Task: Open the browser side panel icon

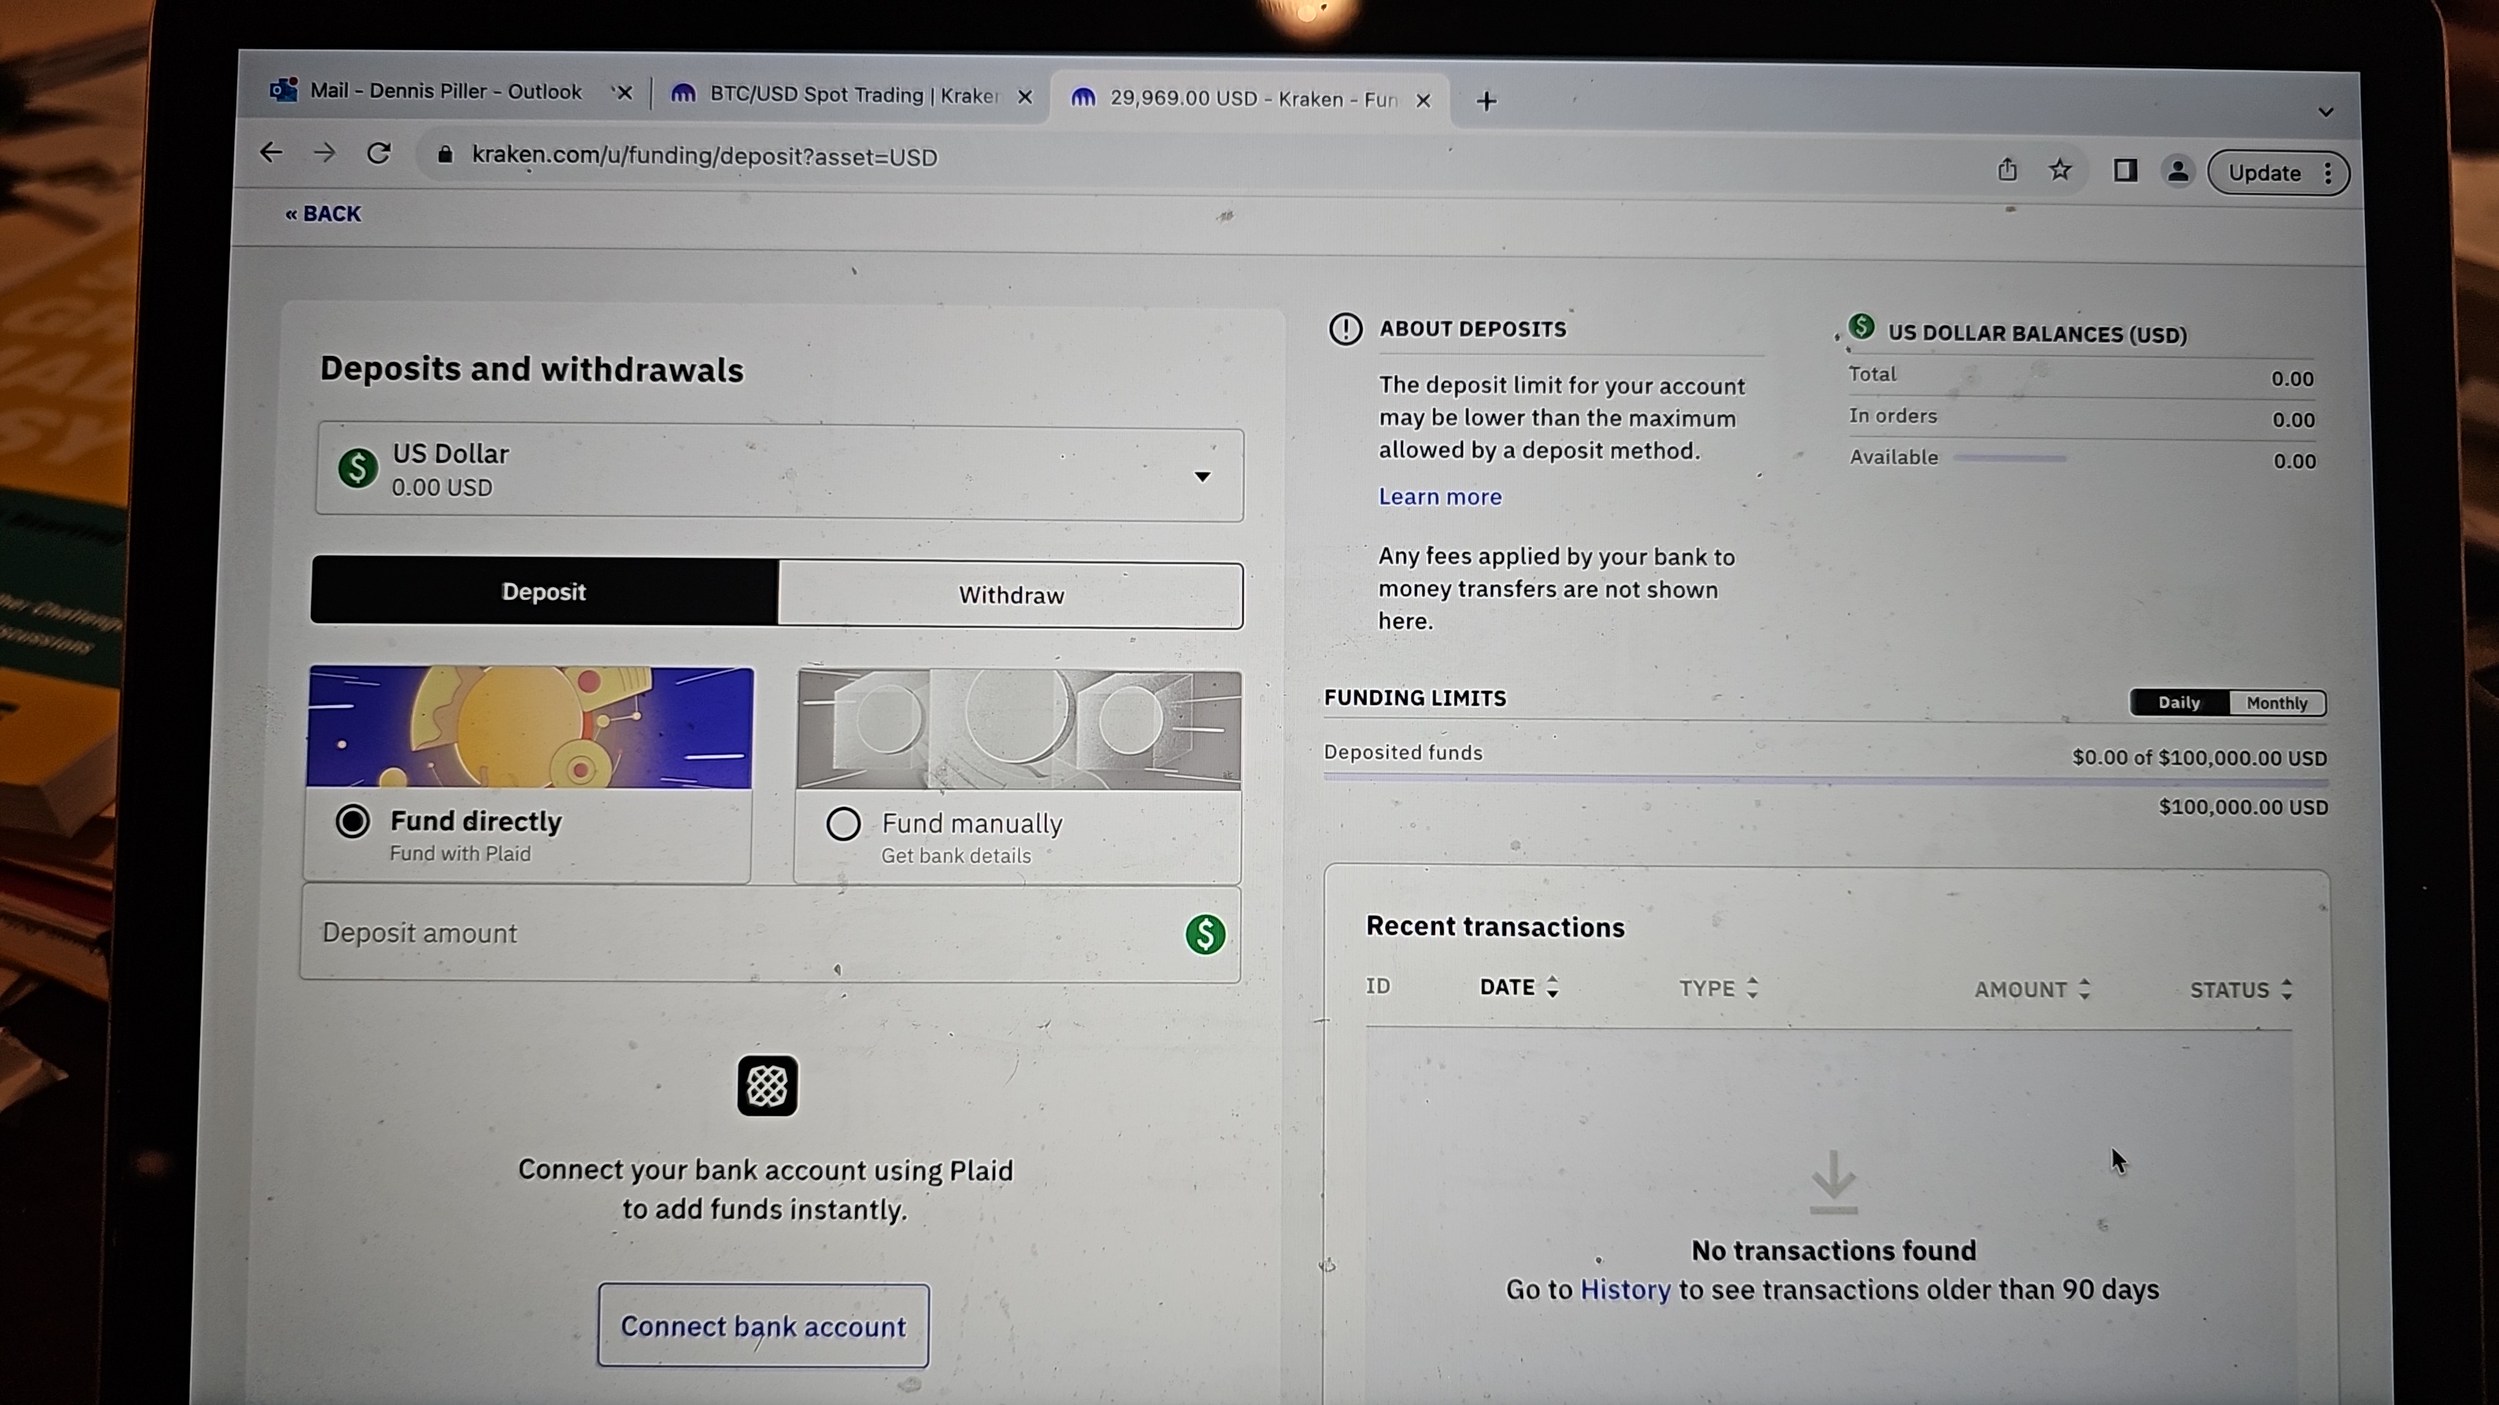Action: click(x=2124, y=172)
